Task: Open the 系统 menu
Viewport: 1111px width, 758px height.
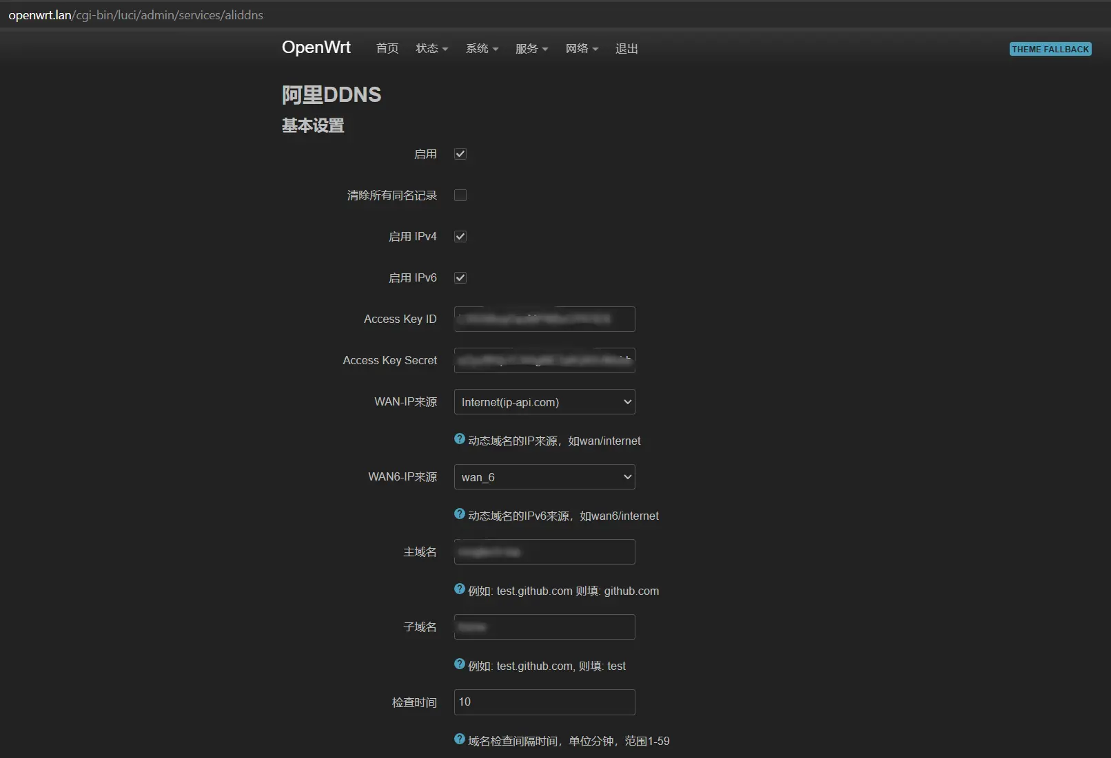Action: pyautogui.click(x=482, y=49)
